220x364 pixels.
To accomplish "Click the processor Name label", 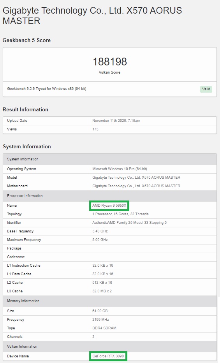I will pos(12,206).
